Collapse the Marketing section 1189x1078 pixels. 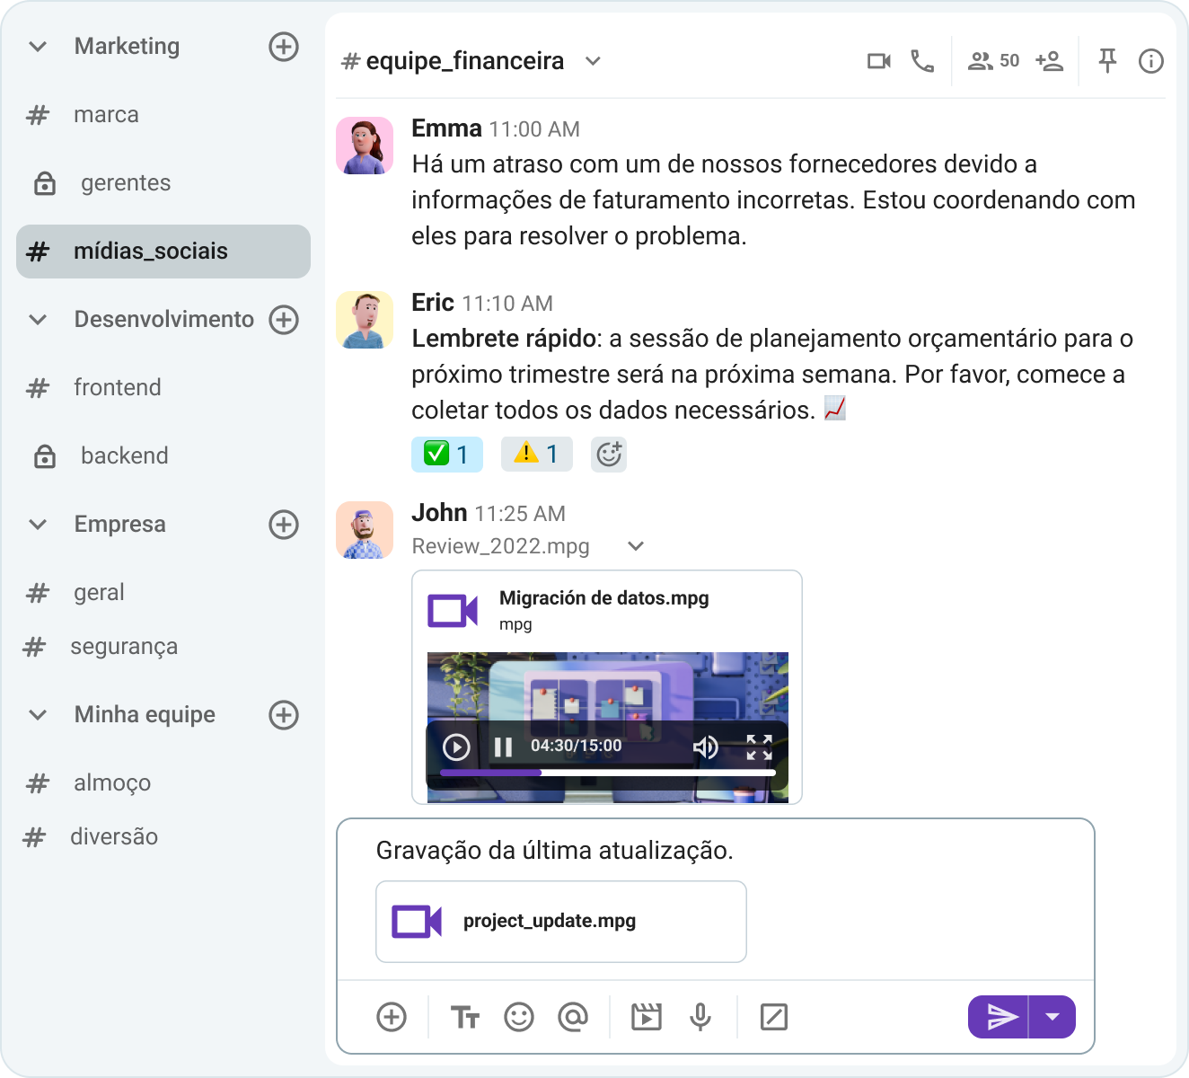[38, 47]
